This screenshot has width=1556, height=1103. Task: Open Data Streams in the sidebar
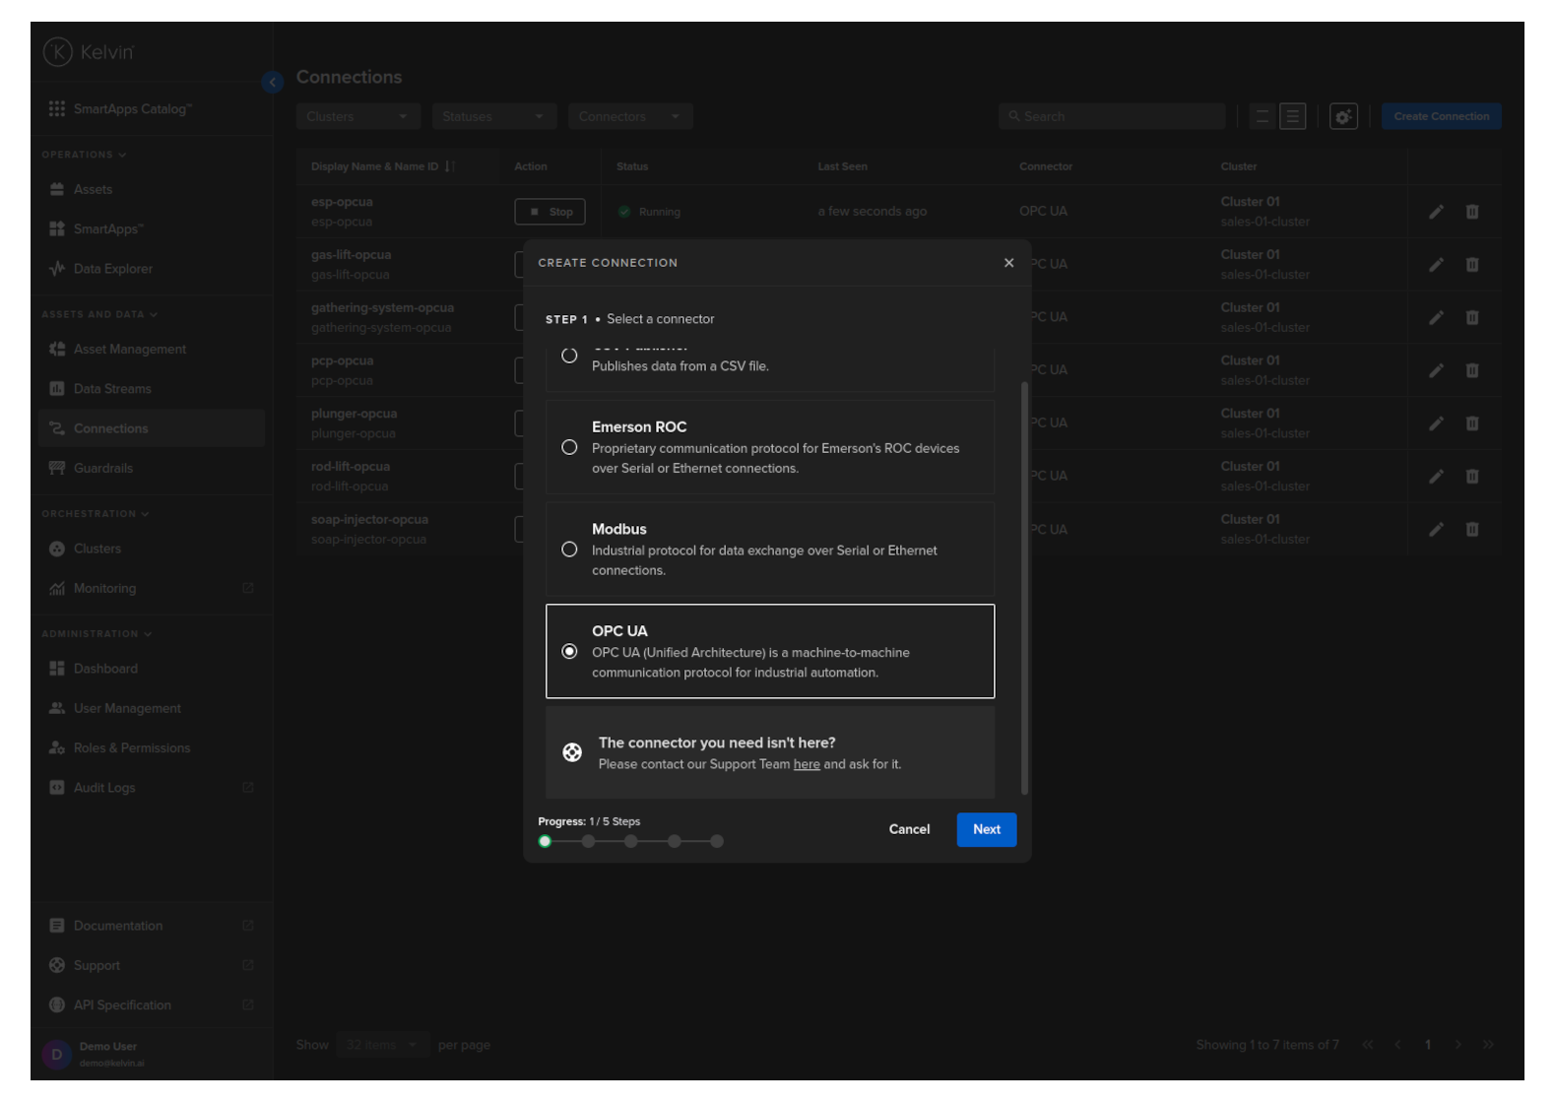(112, 389)
